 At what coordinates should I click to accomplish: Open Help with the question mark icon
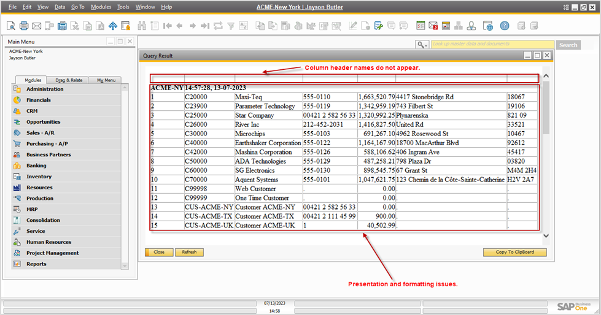[504, 26]
